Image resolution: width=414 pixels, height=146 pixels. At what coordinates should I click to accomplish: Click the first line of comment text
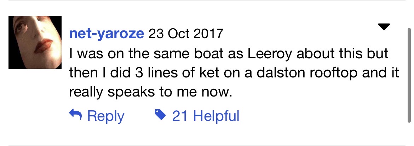[x=229, y=54]
